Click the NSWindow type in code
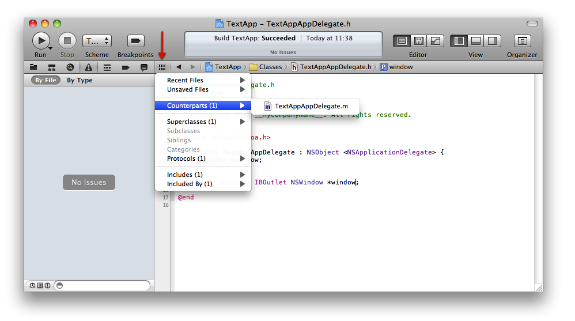Screen dimensions: 575x321 click(x=307, y=182)
